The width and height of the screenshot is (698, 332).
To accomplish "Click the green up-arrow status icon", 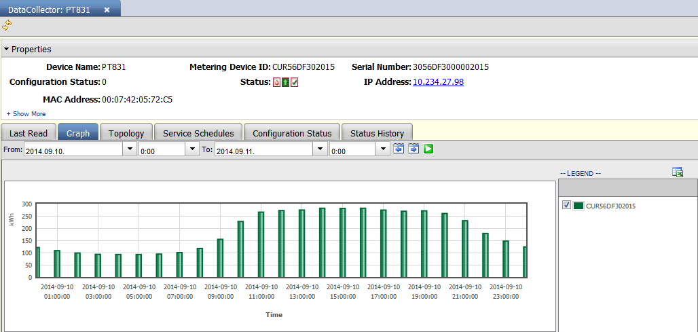I will click(x=285, y=82).
